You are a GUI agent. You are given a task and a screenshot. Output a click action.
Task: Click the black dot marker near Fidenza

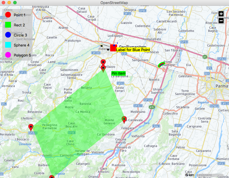[x=108, y=50]
